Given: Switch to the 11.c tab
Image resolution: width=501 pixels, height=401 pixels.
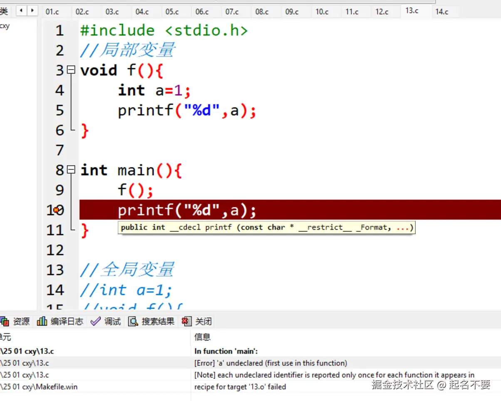Looking at the screenshot, I should pyautogui.click(x=352, y=12).
